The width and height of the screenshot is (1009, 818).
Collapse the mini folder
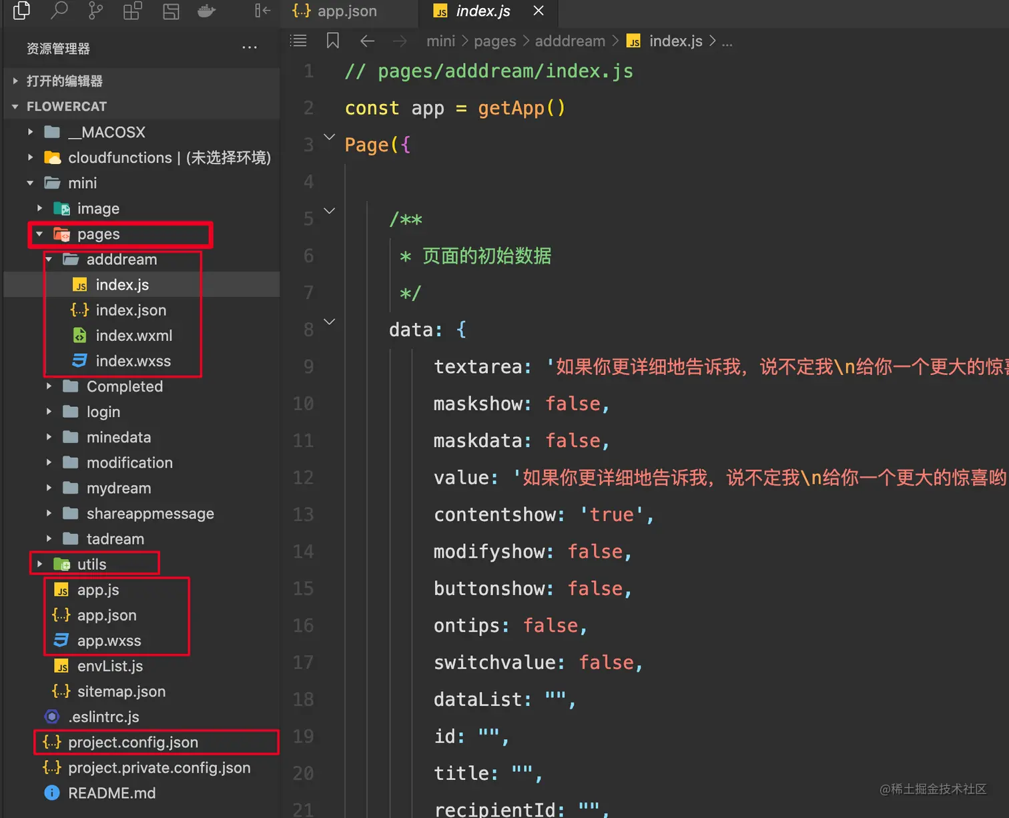point(141,183)
